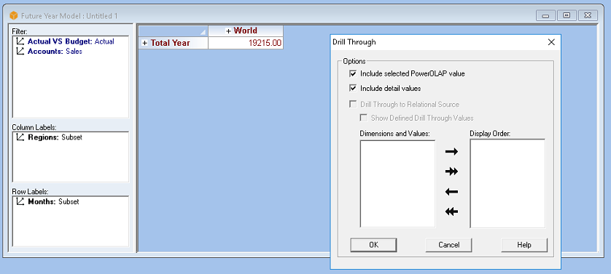The width and height of the screenshot is (611, 274).
Task: Click the single right arrow move icon
Action: 451,152
